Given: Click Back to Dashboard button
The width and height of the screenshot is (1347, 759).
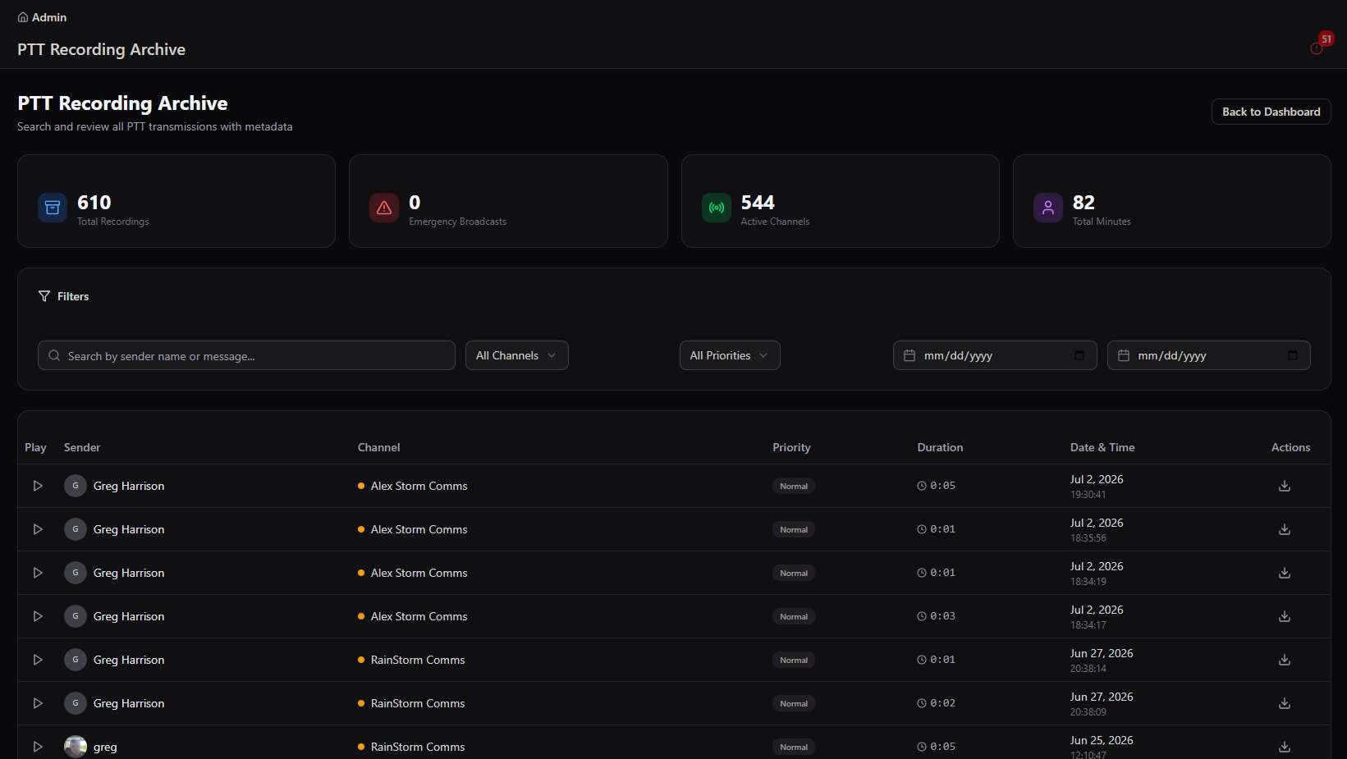Looking at the screenshot, I should point(1271,112).
